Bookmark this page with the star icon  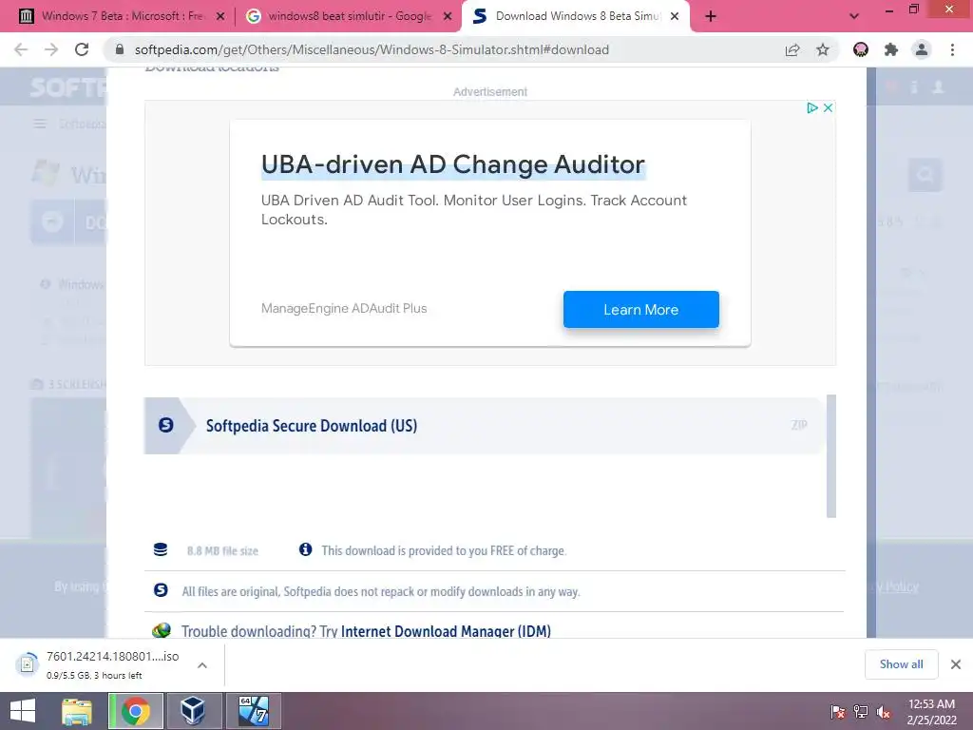[x=823, y=49]
